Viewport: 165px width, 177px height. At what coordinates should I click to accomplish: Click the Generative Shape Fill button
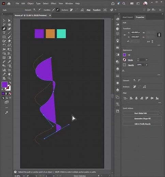point(142,118)
